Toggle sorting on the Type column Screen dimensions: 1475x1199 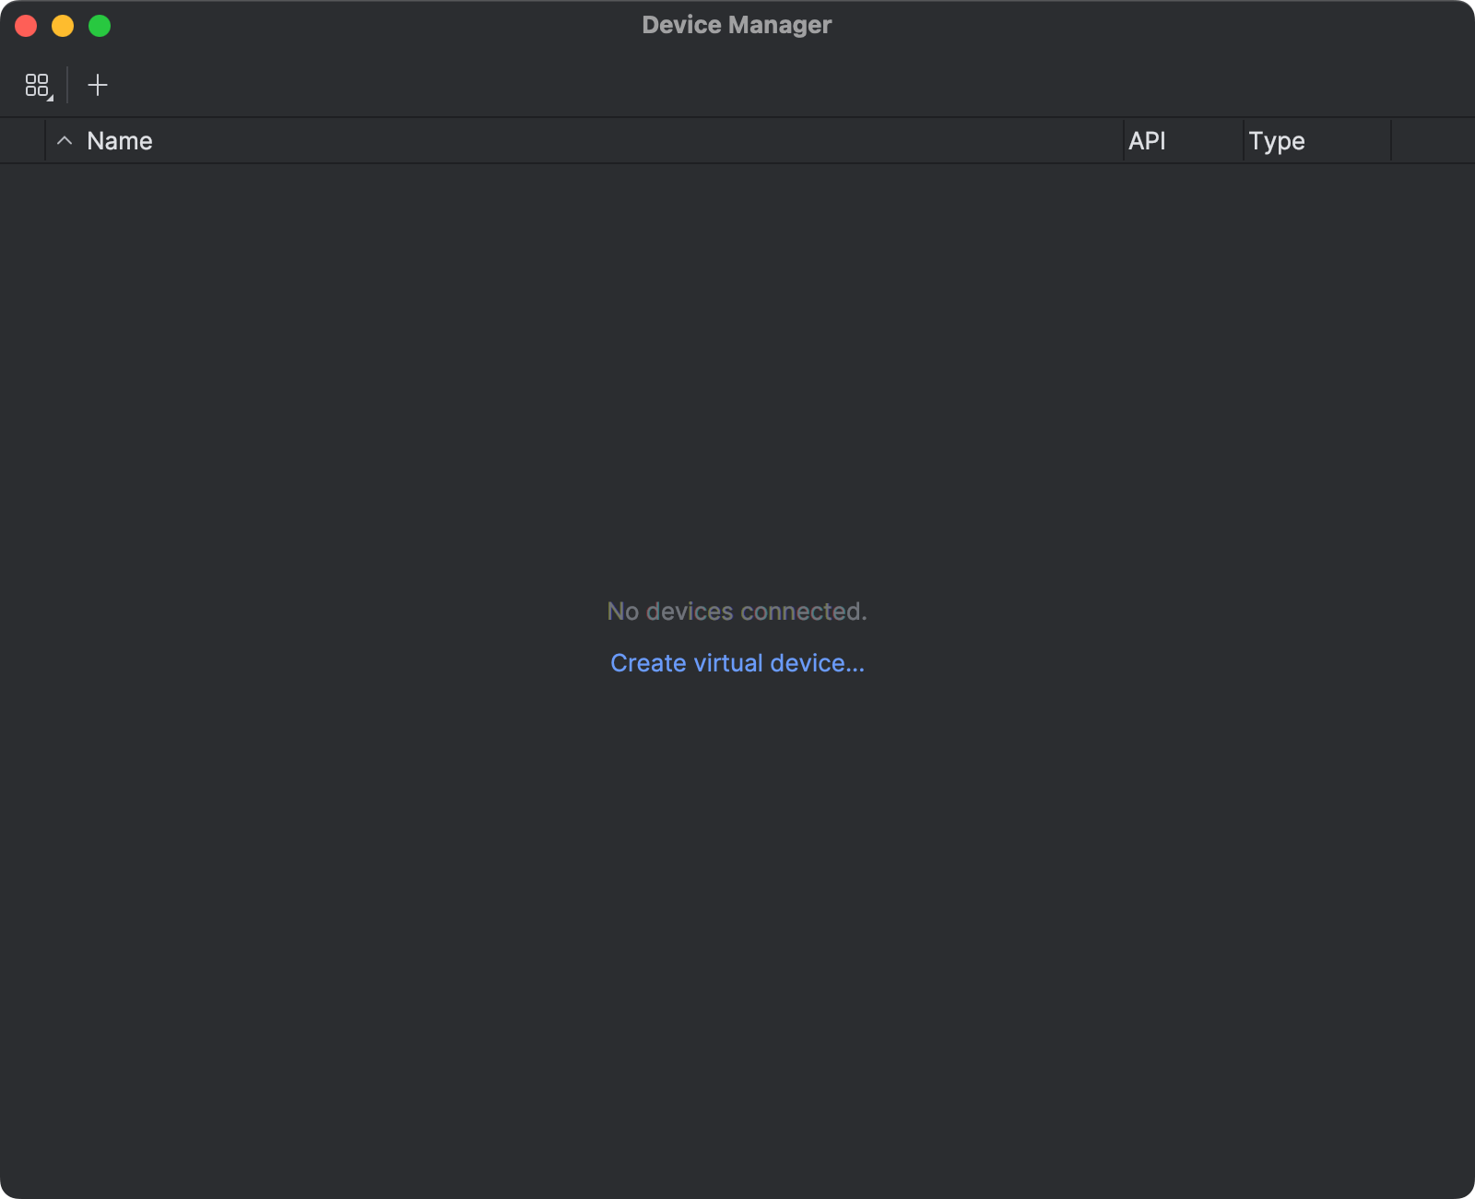pyautogui.click(x=1277, y=141)
